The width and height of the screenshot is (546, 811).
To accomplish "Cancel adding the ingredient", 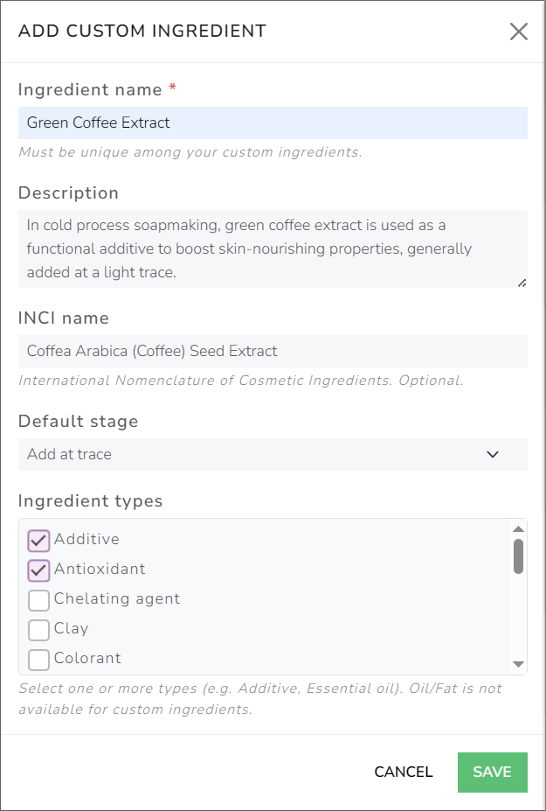I will click(403, 773).
